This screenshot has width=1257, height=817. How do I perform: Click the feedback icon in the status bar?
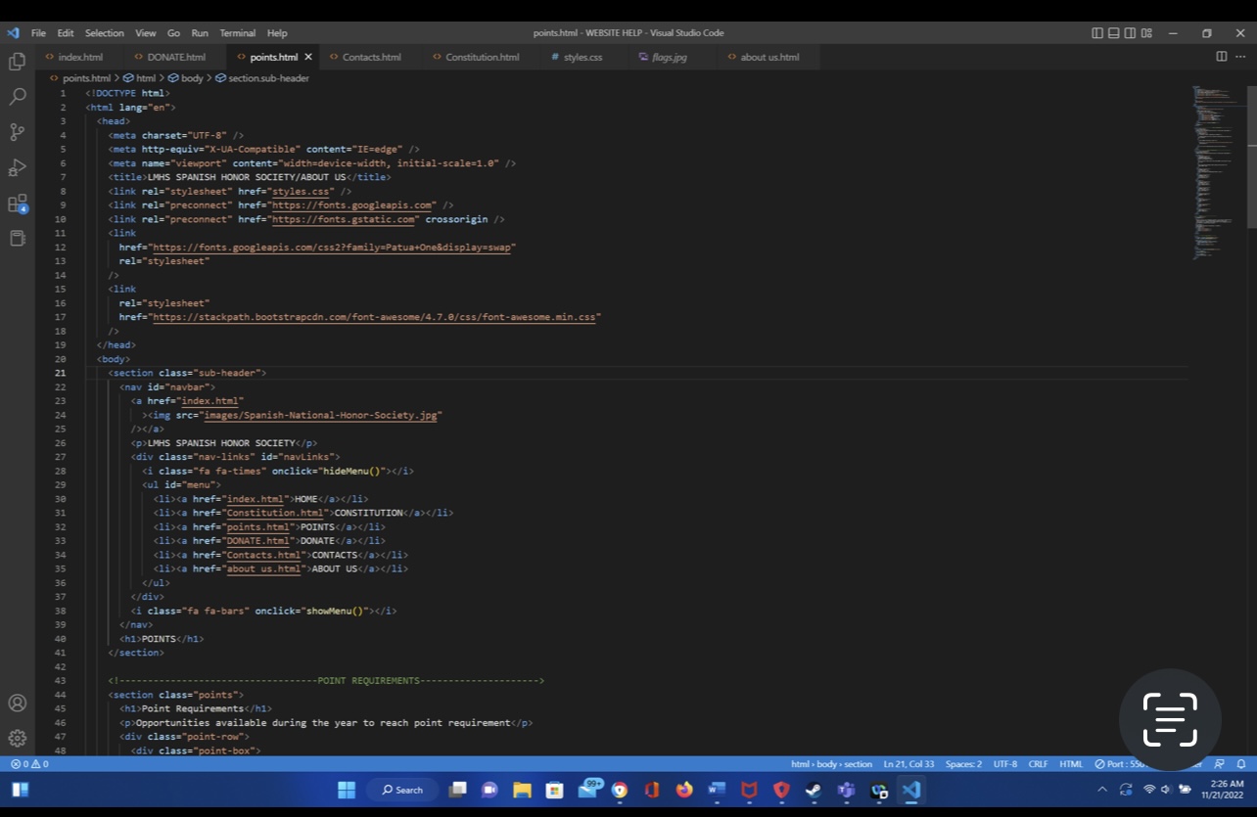pos(1220,764)
